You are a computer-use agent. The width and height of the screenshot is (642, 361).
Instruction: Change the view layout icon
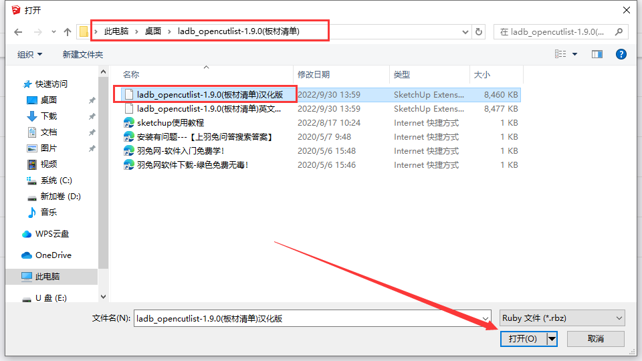[x=560, y=54]
